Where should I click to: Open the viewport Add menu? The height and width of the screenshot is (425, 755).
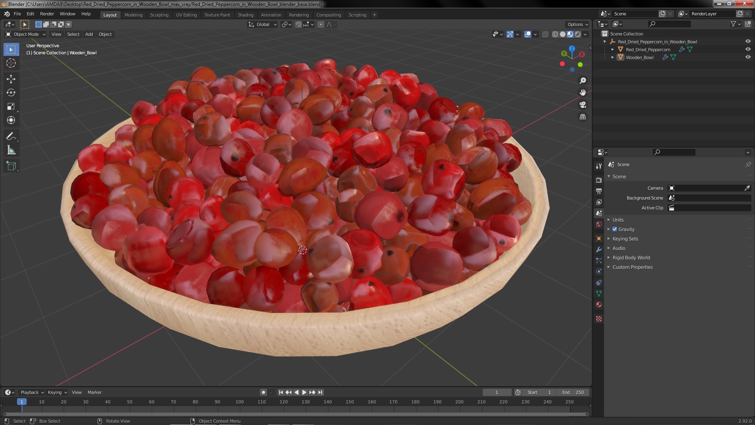point(89,34)
